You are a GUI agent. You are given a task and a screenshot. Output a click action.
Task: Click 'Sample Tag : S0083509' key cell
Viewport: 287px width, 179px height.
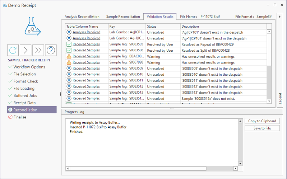coord(126,69)
